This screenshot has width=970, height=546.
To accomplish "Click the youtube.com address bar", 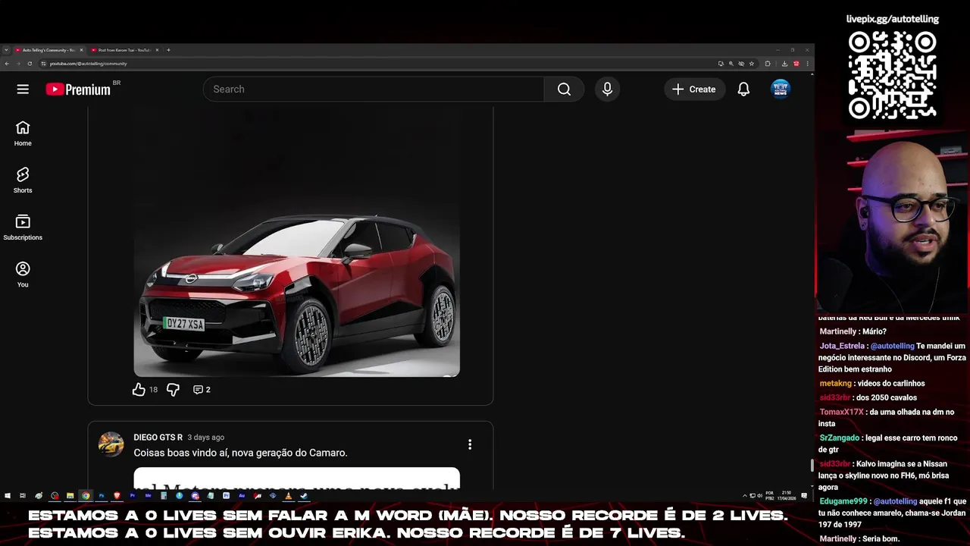I will 379,64.
